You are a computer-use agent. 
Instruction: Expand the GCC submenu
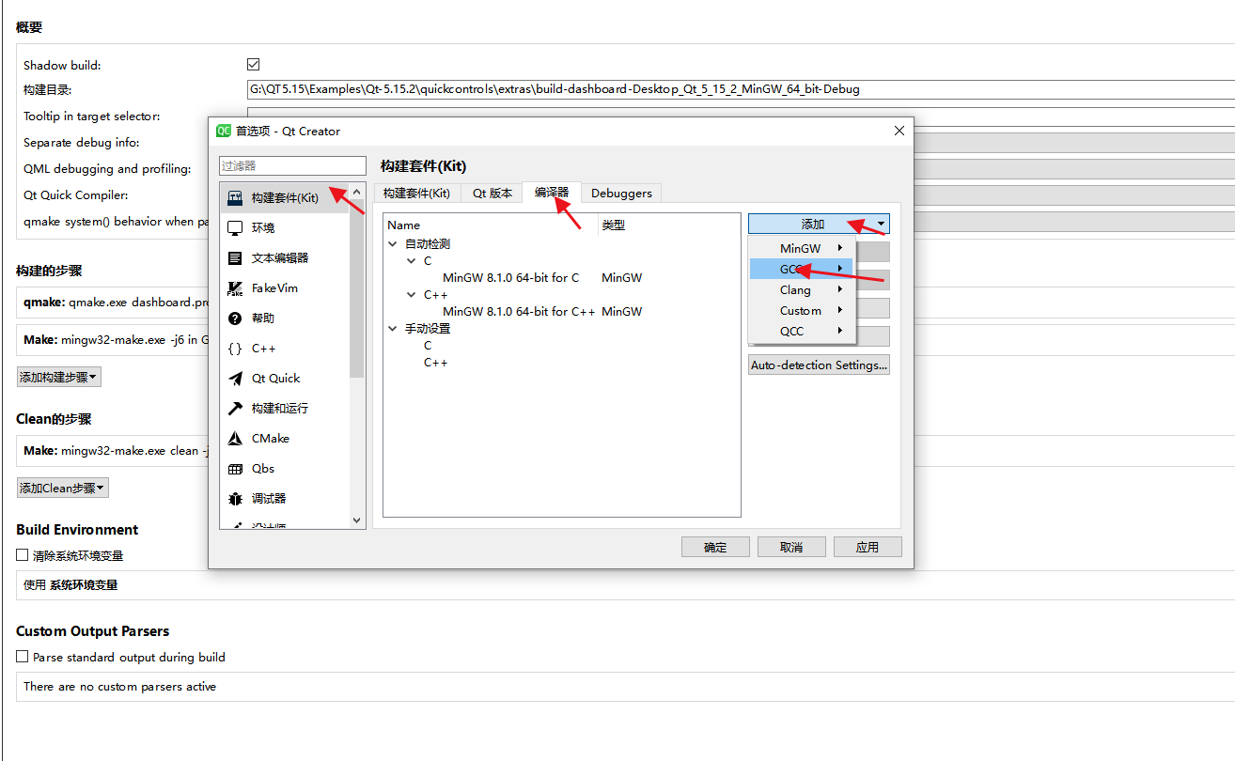802,269
